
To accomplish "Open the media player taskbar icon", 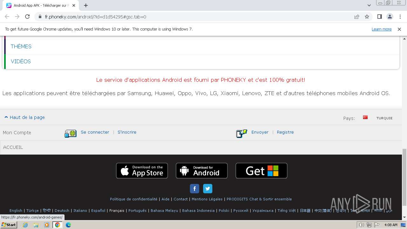I will click(x=47, y=225).
